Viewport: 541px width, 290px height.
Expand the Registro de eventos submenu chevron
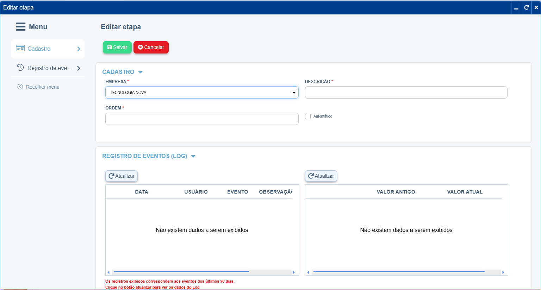79,68
